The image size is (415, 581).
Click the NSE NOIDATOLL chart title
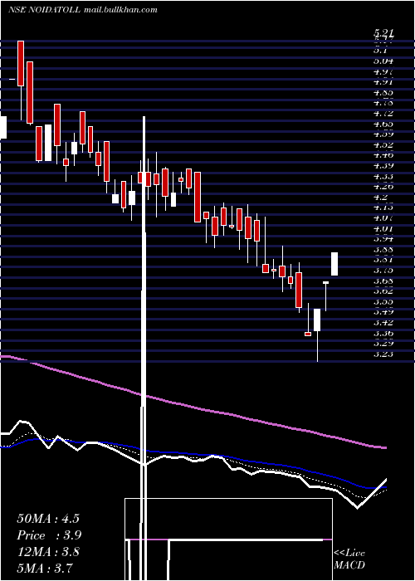click(x=44, y=10)
